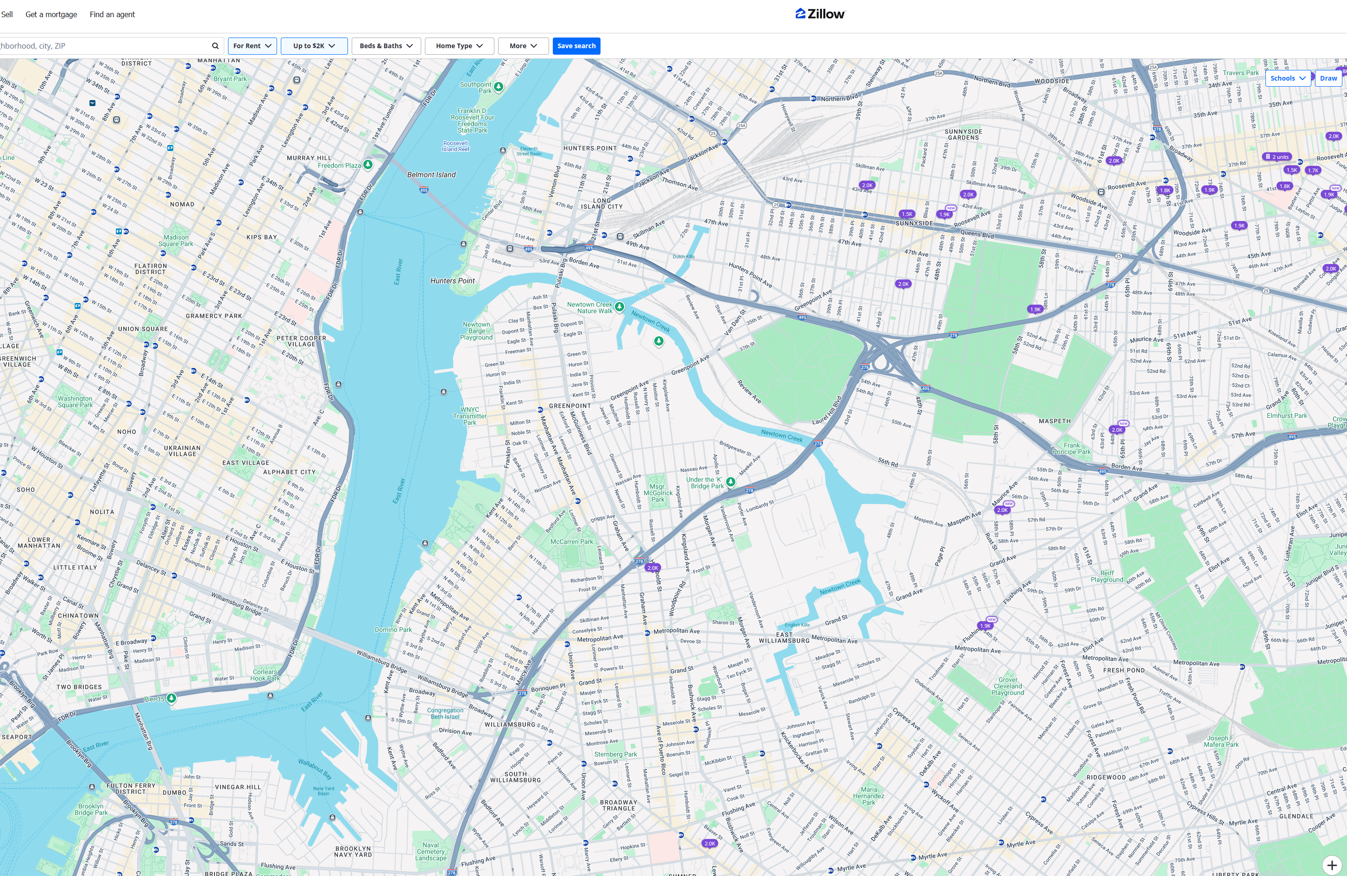Click the Pier 35 location pin

[171, 698]
